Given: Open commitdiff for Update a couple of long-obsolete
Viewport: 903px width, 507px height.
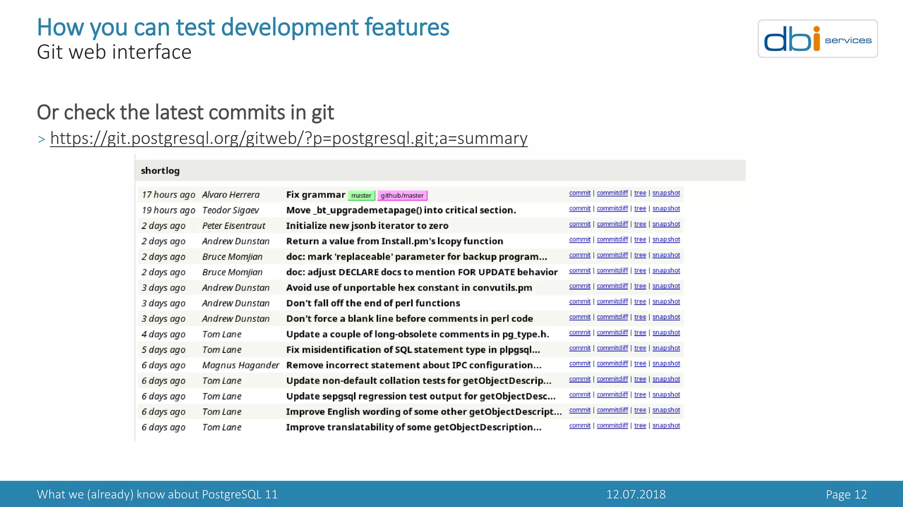Looking at the screenshot, I should (612, 332).
